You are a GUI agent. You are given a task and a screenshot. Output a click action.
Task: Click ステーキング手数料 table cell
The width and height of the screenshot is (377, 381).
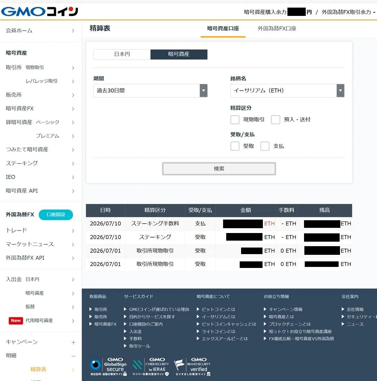pos(155,224)
